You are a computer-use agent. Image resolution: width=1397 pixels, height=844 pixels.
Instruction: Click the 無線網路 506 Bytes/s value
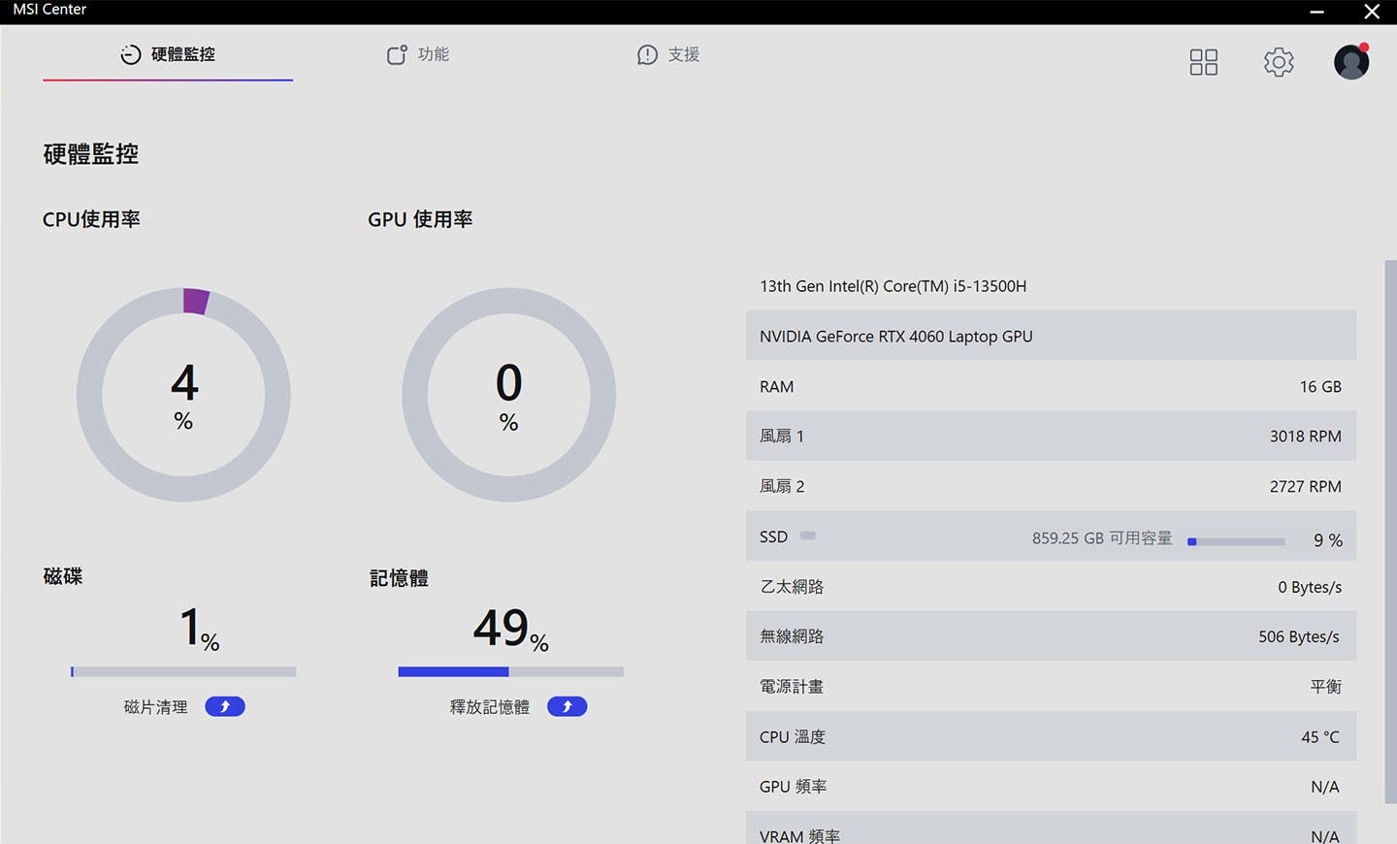pyautogui.click(x=1299, y=636)
